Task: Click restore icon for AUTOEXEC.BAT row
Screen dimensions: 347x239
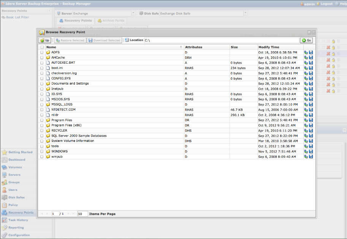Action: (306, 63)
